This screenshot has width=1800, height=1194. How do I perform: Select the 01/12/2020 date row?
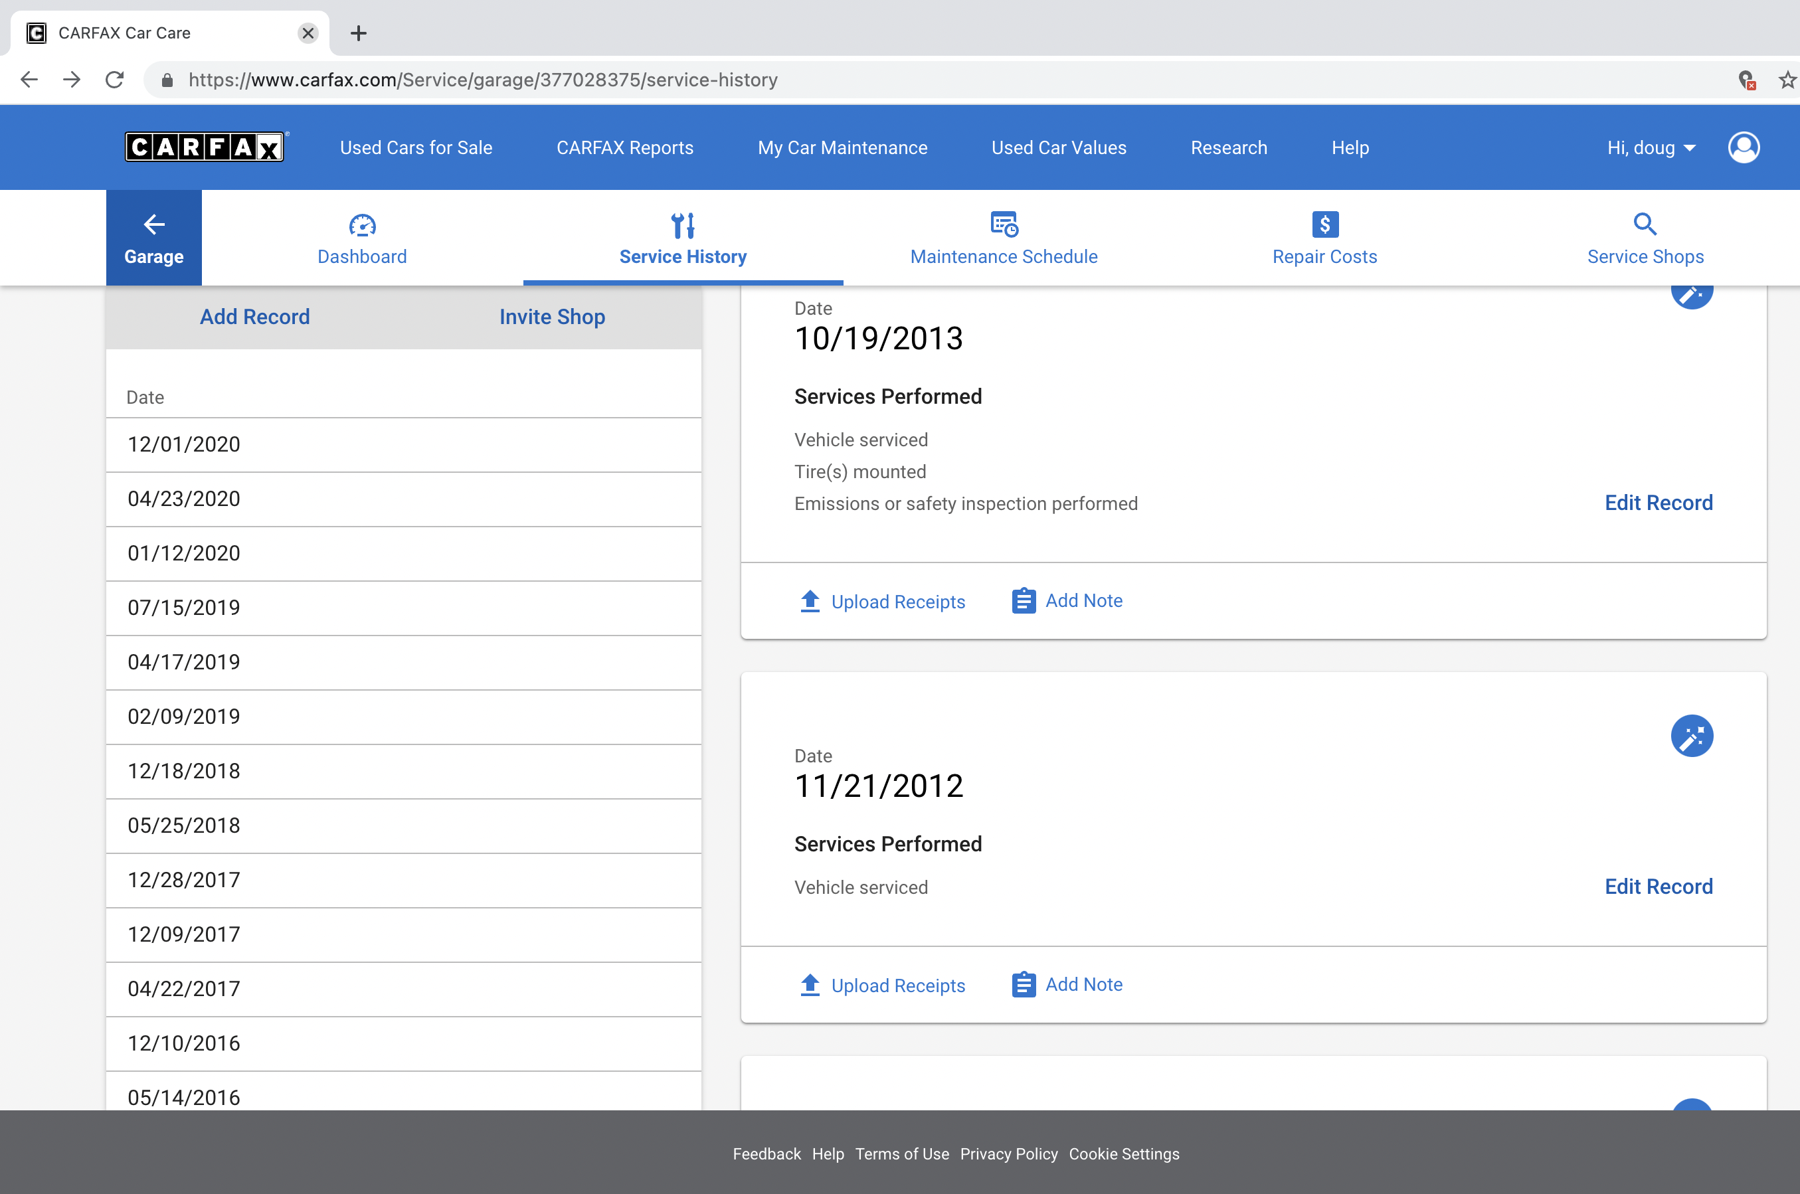pyautogui.click(x=404, y=554)
